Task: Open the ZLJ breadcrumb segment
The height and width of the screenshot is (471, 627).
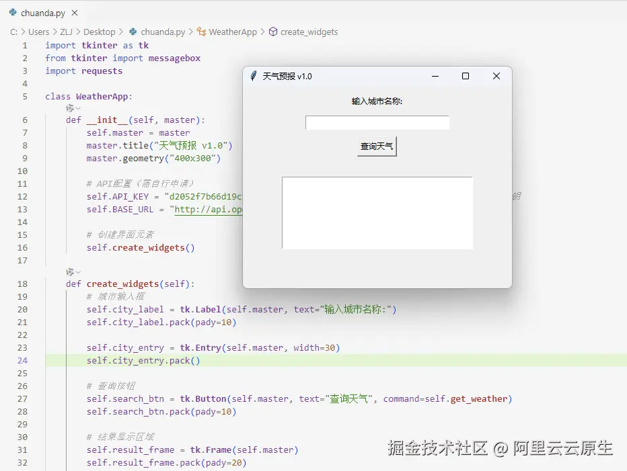Action: (x=66, y=32)
